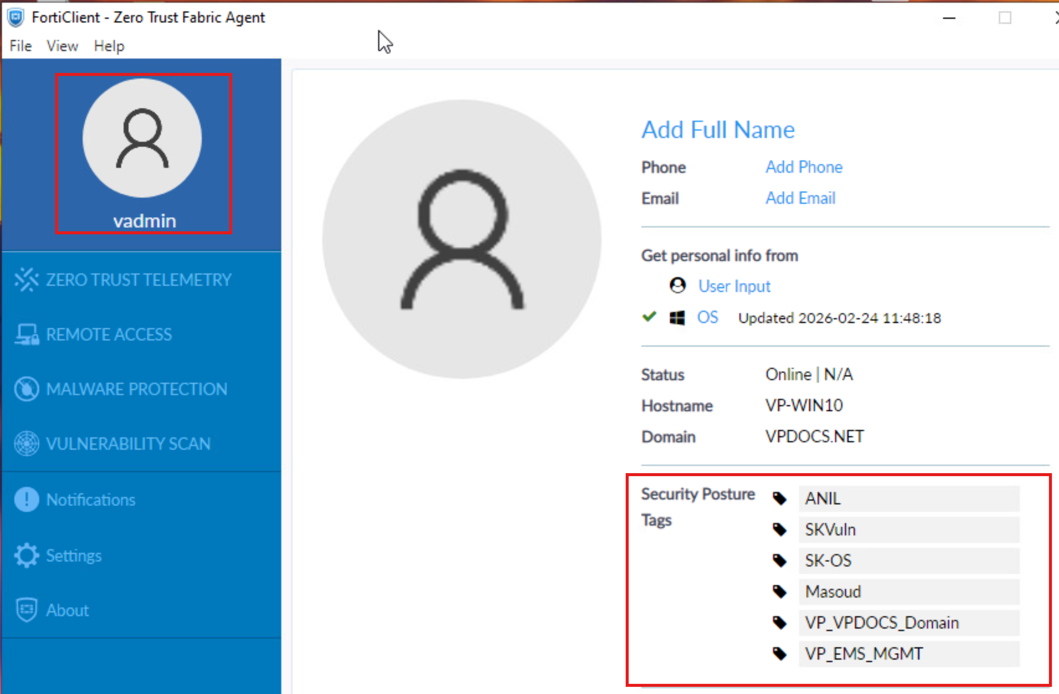Click the Add Full Name link
The height and width of the screenshot is (694, 1059).
[718, 130]
